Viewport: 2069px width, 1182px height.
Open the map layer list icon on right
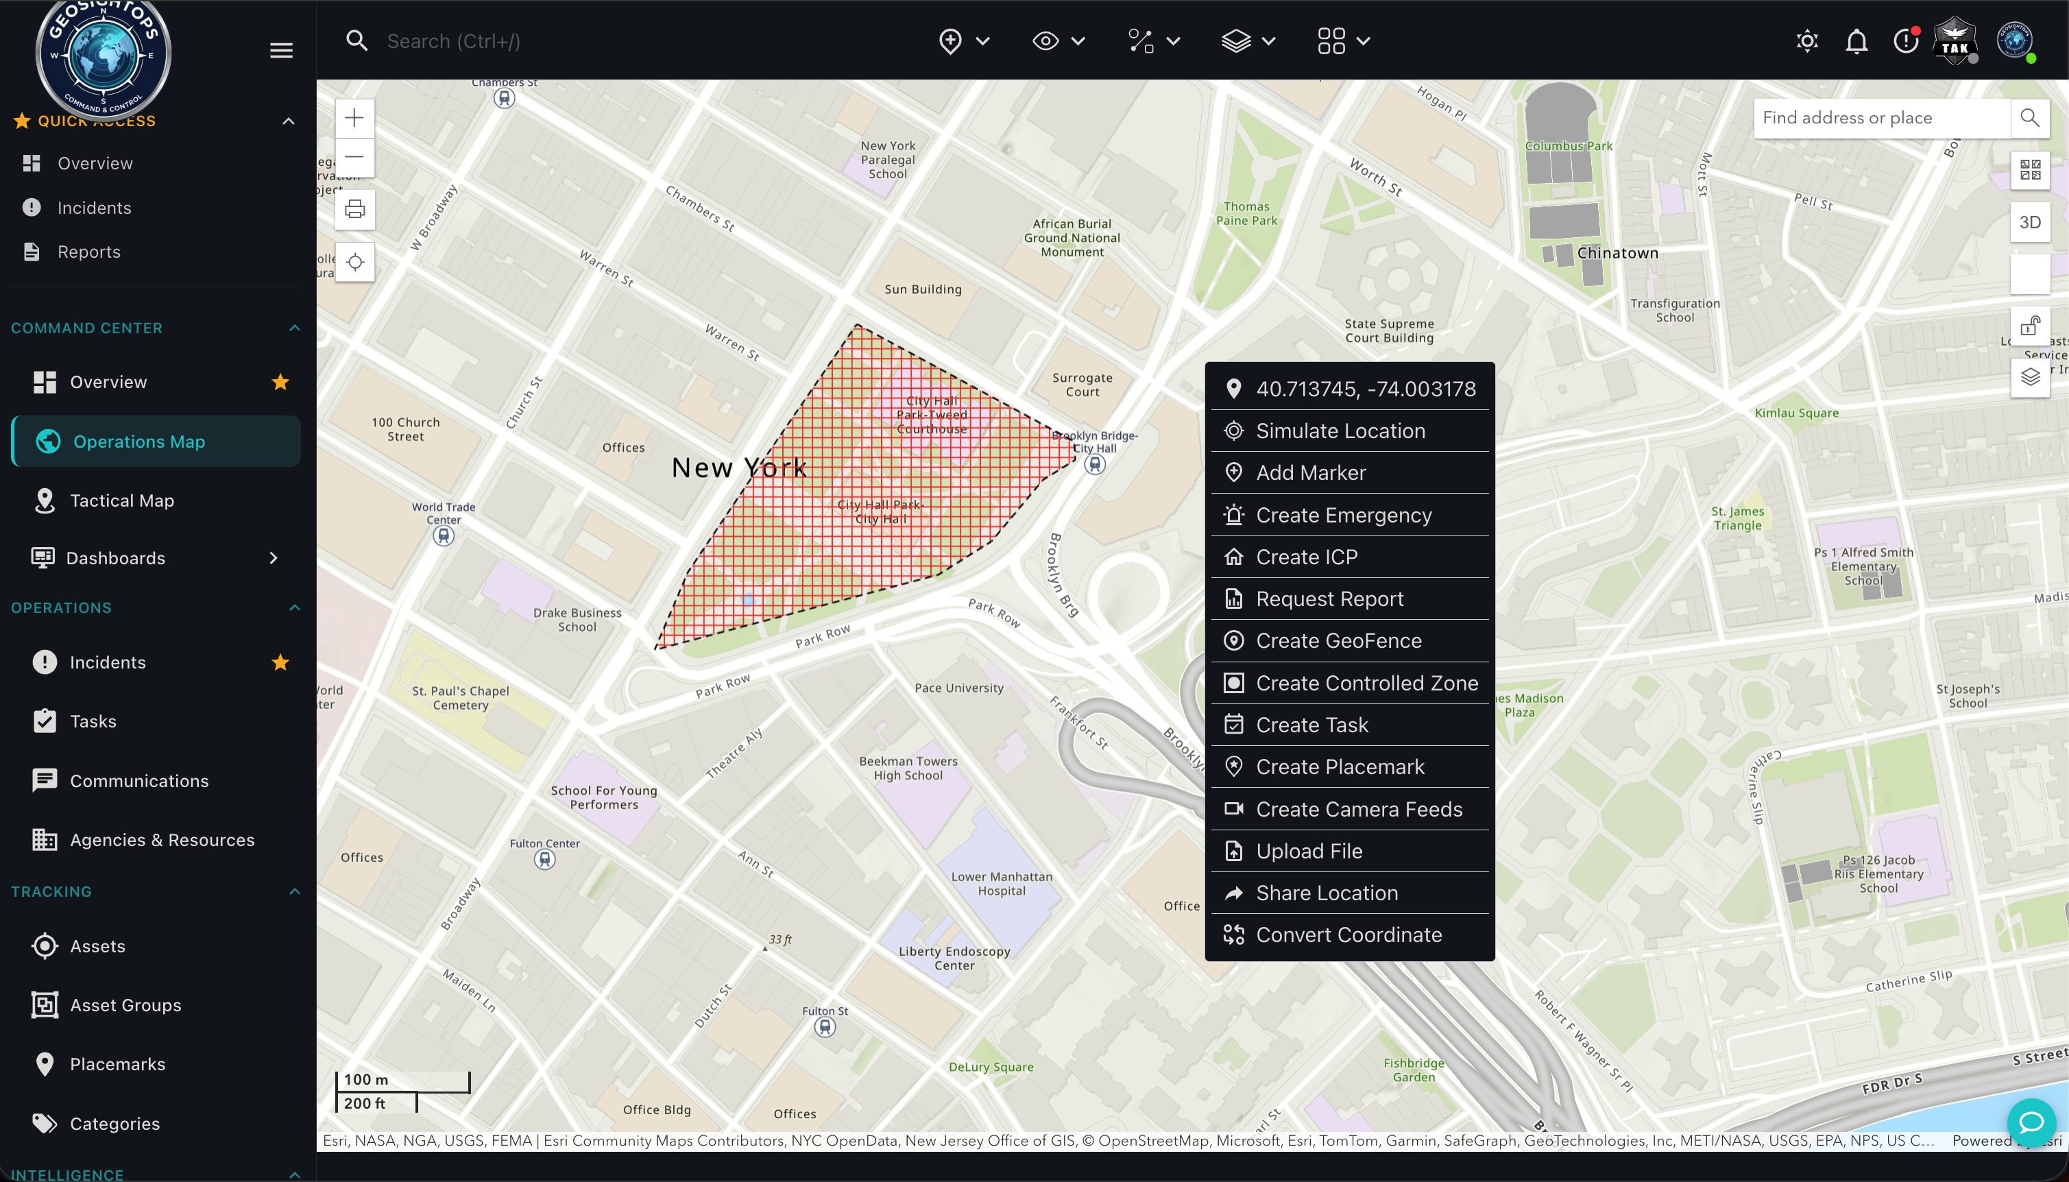pyautogui.click(x=2030, y=378)
